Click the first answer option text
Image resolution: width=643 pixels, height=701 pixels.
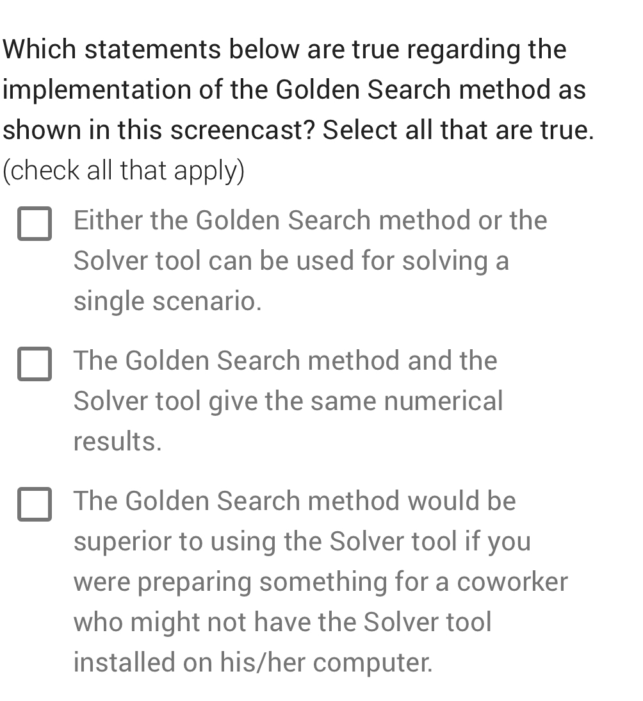(x=291, y=260)
